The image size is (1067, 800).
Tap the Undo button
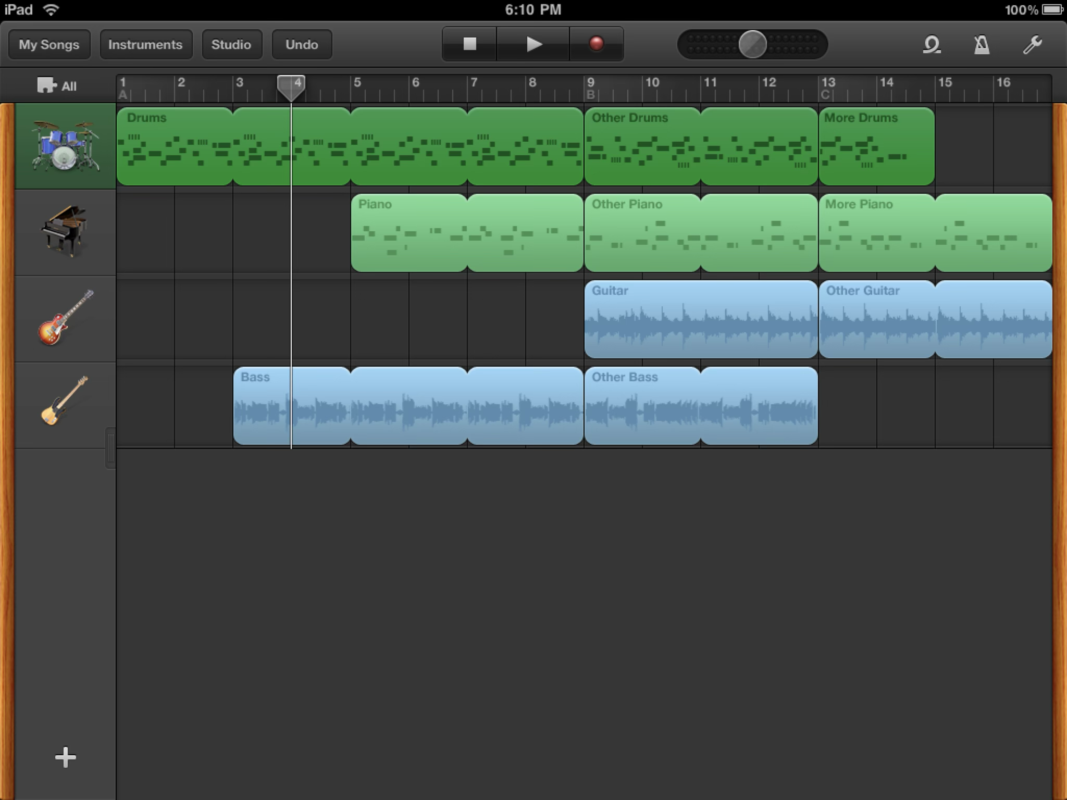302,44
